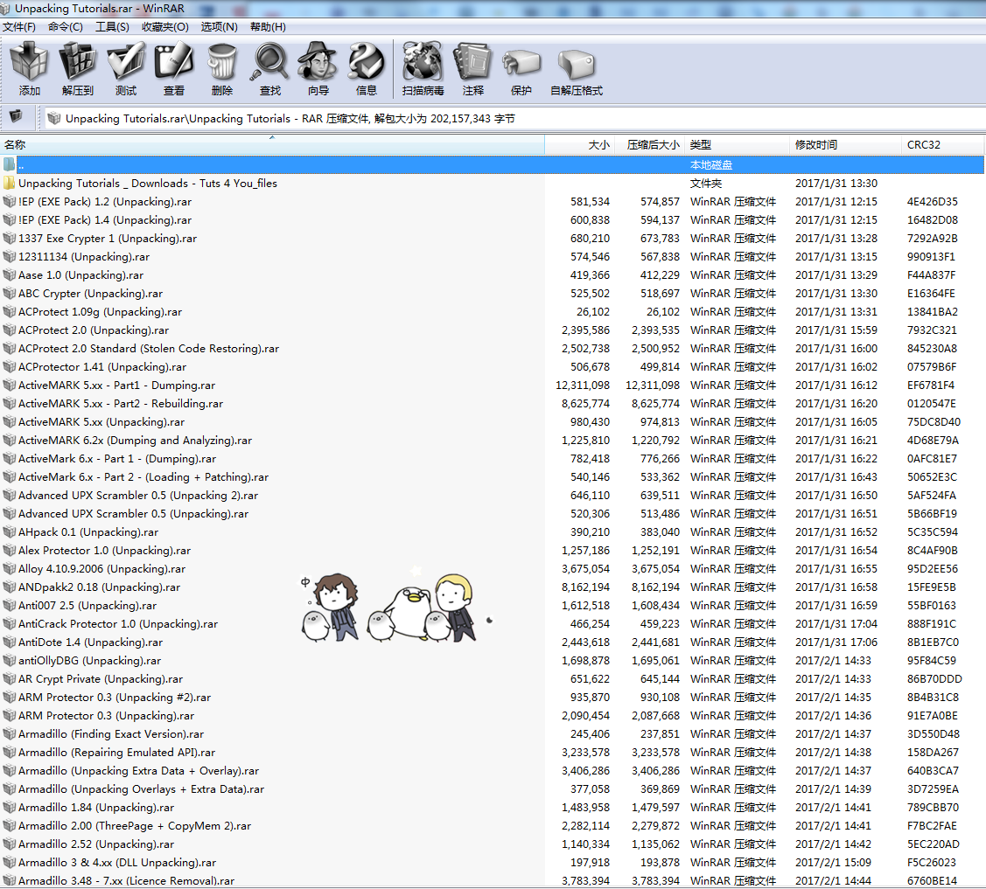The image size is (986, 889).
Task: Click the archive icon beside 'Armadillo 1.84 (Unpacking).rar'
Action: point(9,808)
